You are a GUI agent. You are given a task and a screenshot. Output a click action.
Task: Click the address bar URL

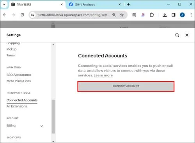coord(73,15)
